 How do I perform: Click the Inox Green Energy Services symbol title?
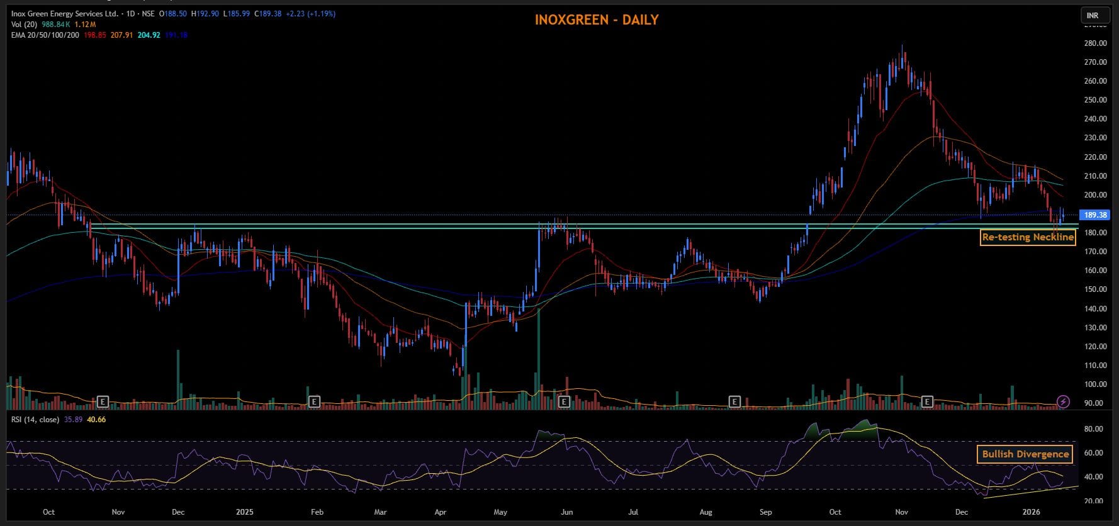pos(60,14)
